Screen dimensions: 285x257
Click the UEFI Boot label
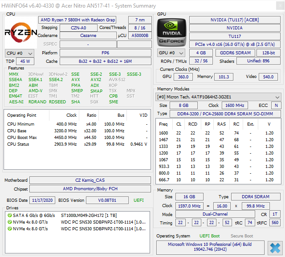(x=210, y=236)
